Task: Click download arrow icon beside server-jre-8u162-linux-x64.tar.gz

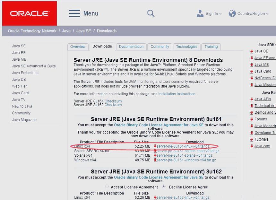Action: pos(155,197)
